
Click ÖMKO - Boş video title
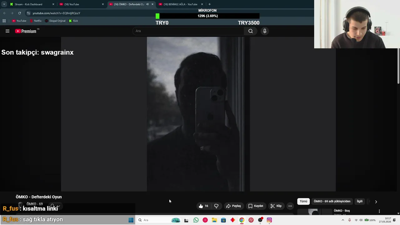pyautogui.click(x=342, y=211)
